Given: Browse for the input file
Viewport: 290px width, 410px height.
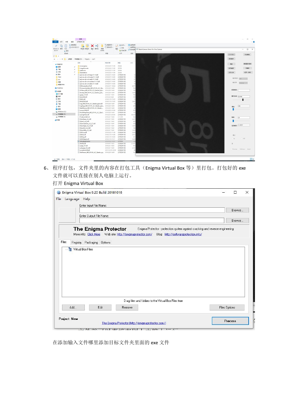Looking at the screenshot, I should pos(237,210).
